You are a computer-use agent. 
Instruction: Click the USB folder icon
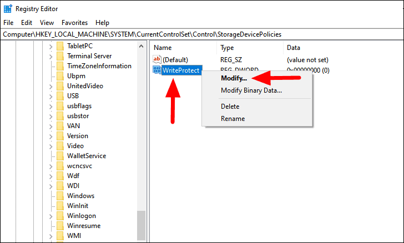point(60,96)
